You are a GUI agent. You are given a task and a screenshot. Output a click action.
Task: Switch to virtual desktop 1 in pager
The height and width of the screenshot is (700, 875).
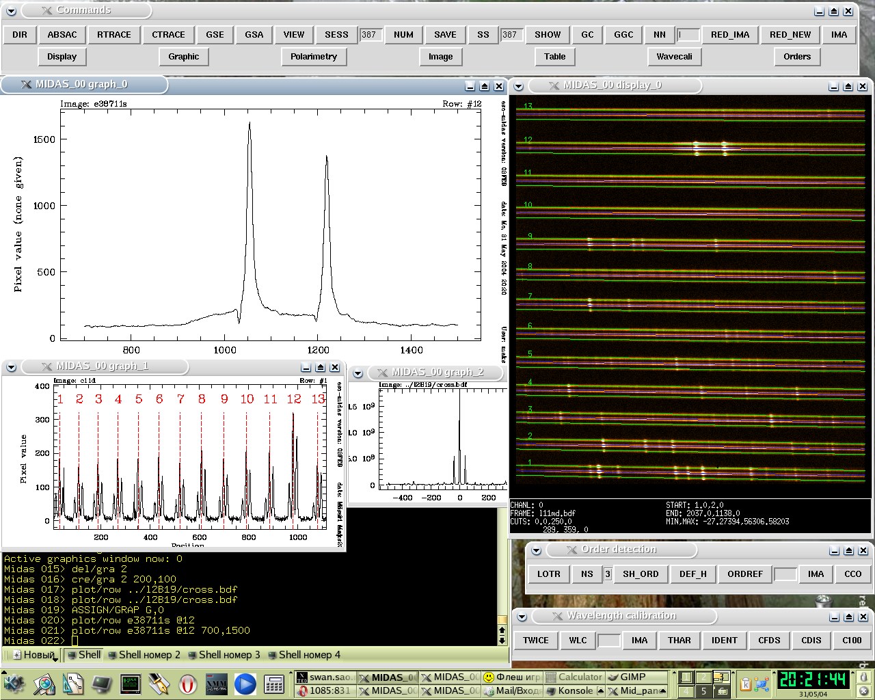[686, 677]
